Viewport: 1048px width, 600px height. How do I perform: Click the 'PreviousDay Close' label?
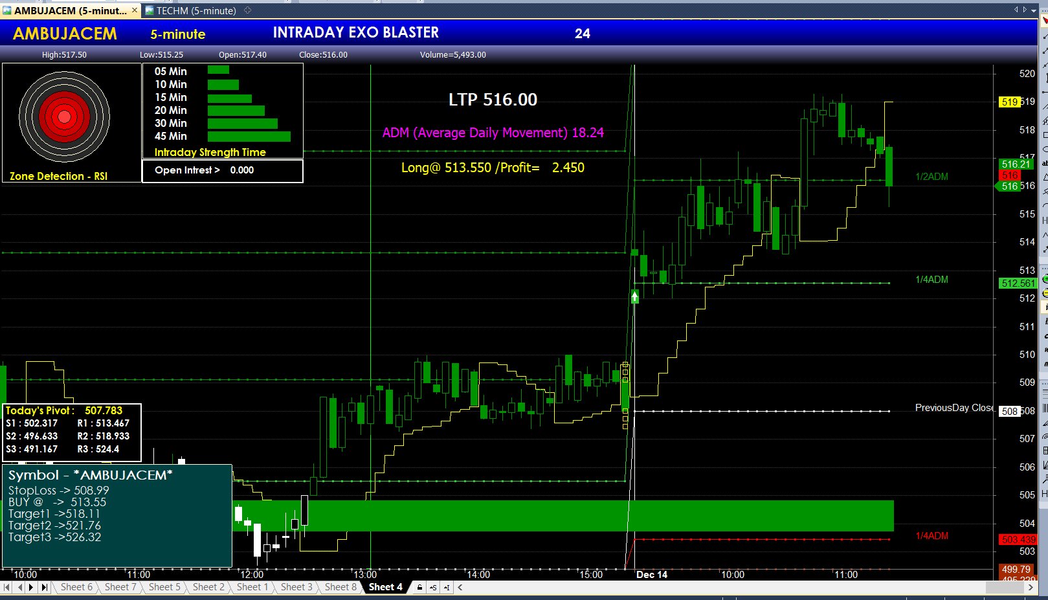(954, 408)
